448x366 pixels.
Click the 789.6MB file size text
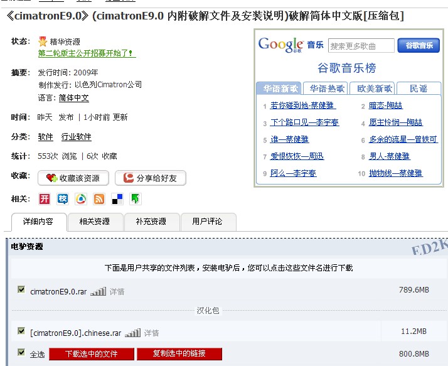point(414,290)
